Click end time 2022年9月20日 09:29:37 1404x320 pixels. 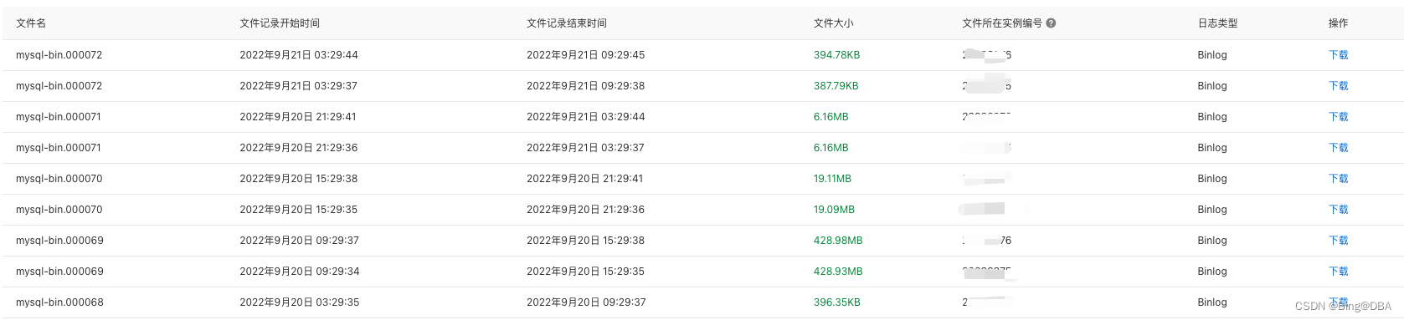click(586, 302)
